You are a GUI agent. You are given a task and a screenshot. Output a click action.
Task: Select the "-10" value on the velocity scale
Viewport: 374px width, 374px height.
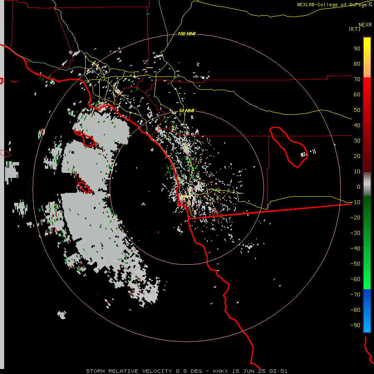click(x=355, y=202)
